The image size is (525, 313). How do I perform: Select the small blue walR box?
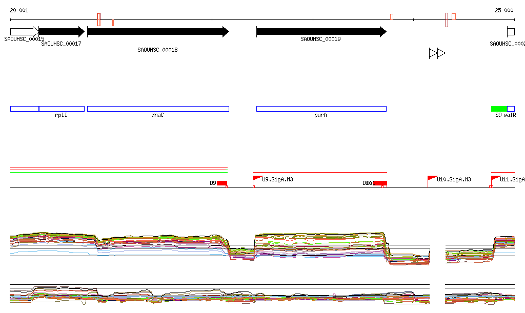click(511, 109)
